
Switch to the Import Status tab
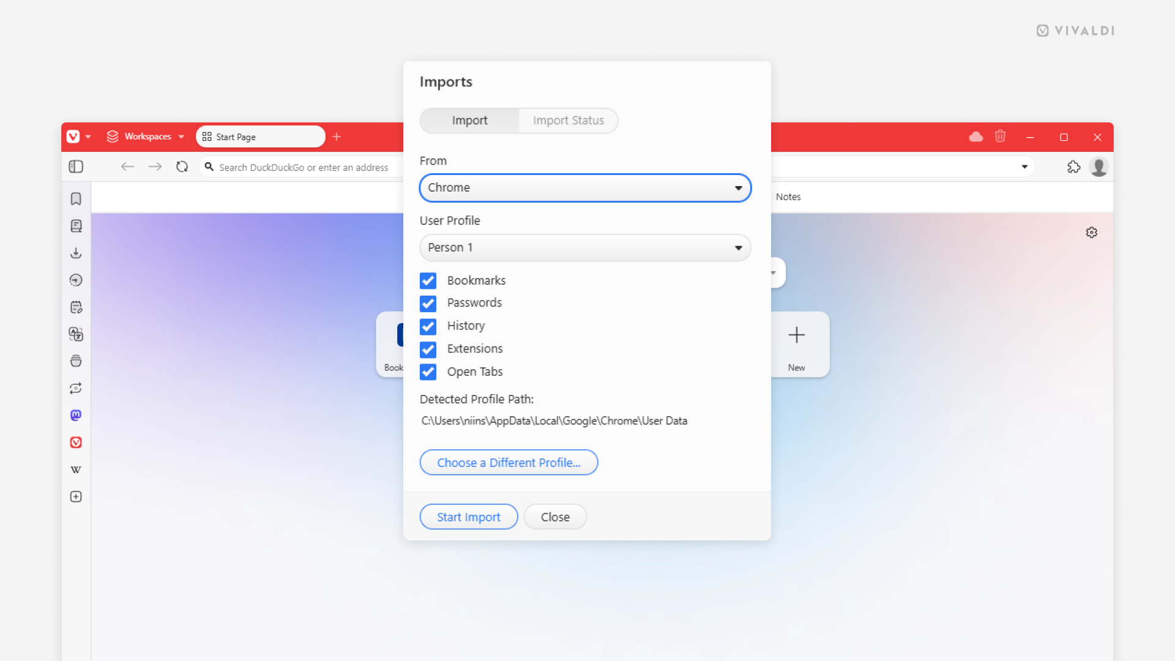point(568,120)
